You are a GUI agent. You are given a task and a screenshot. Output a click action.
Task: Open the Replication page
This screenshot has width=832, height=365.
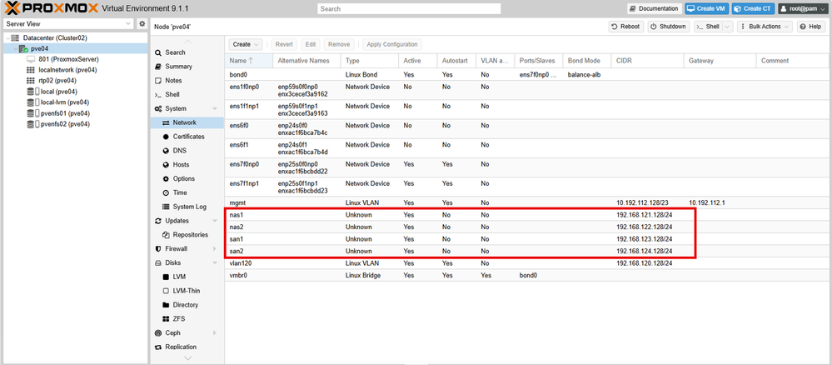click(x=181, y=347)
